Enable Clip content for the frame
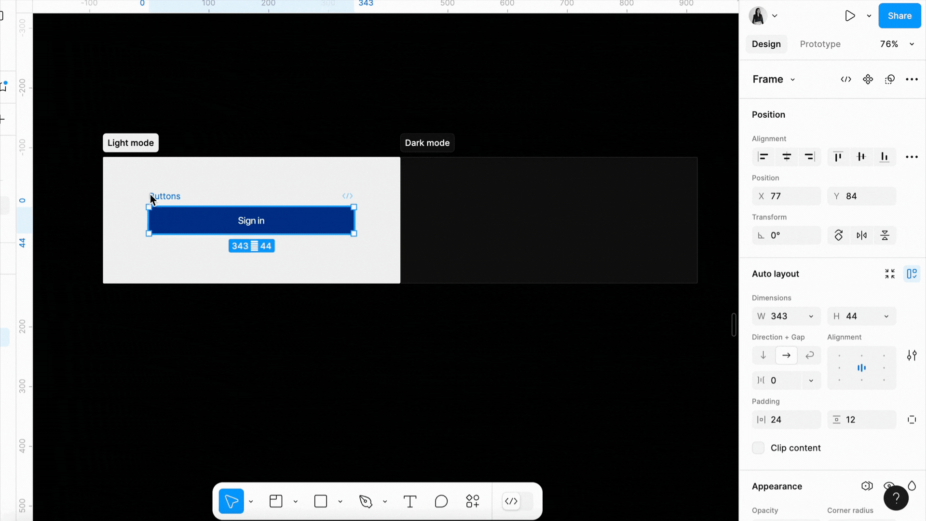Viewport: 926px width, 521px height. point(758,448)
